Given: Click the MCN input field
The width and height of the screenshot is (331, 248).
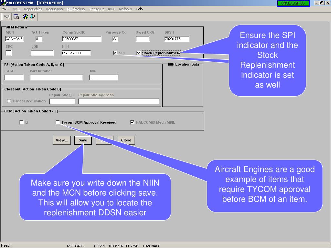Looking at the screenshot, I should tap(14, 39).
